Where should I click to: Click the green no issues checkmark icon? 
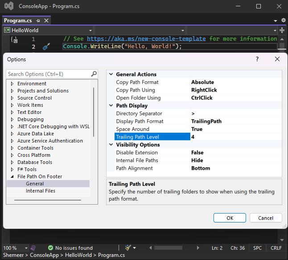[x=50, y=248]
